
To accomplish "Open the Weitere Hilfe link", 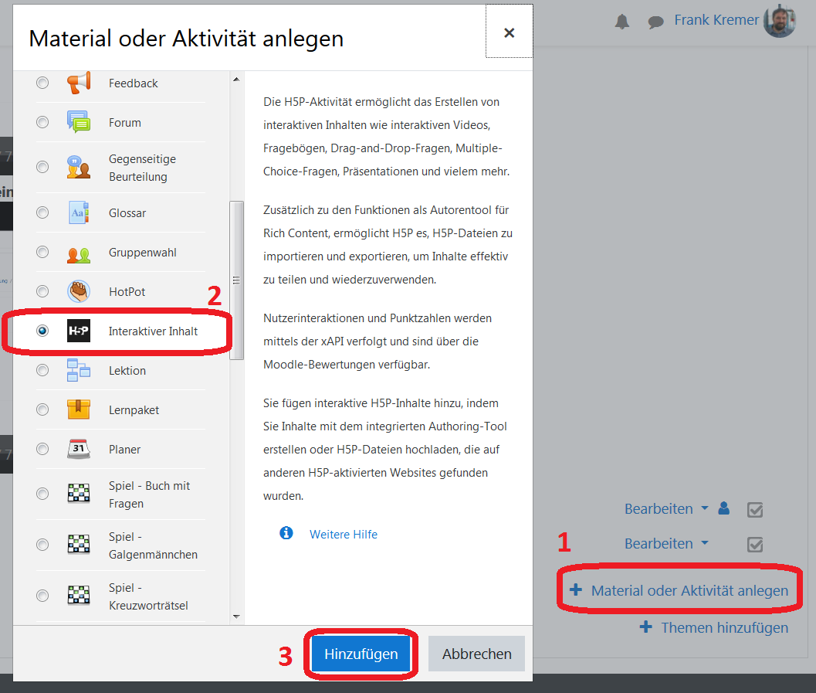I will click(343, 534).
